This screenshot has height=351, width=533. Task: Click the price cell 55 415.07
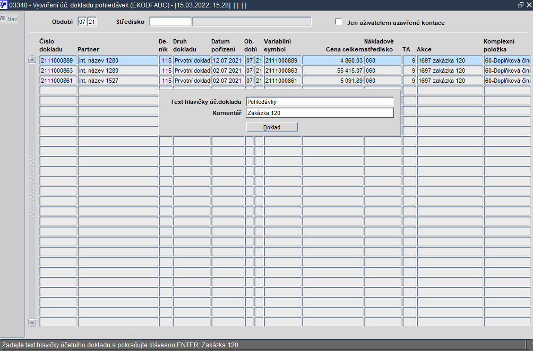[333, 71]
